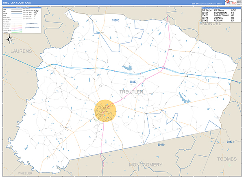
Task: Click the orange Soperton city circle
Action: click(x=105, y=110)
